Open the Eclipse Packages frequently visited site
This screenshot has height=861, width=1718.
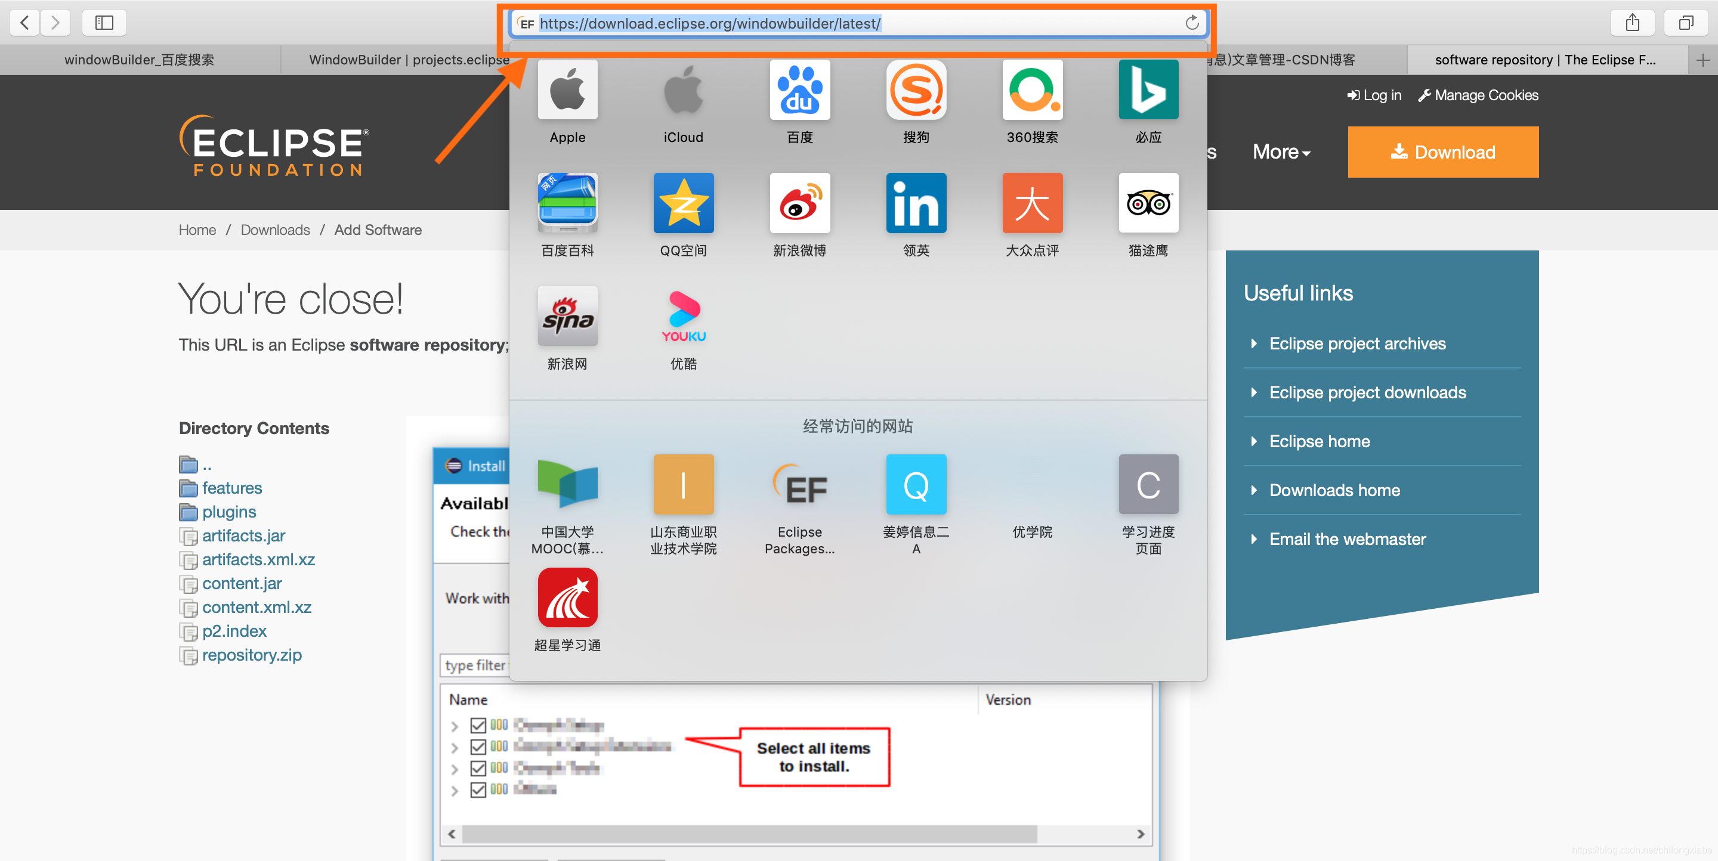(x=799, y=485)
